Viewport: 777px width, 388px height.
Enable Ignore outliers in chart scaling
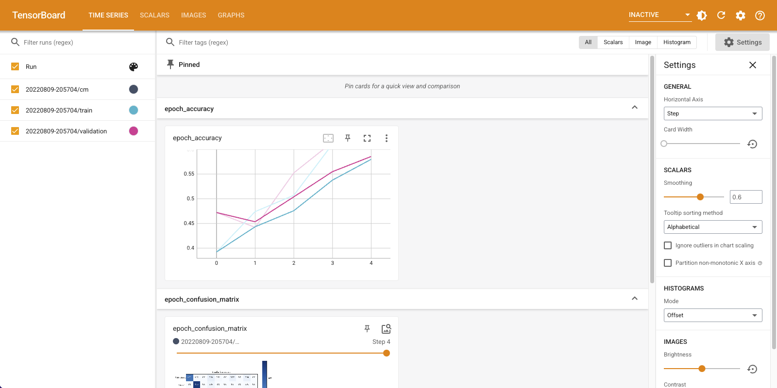(668, 245)
